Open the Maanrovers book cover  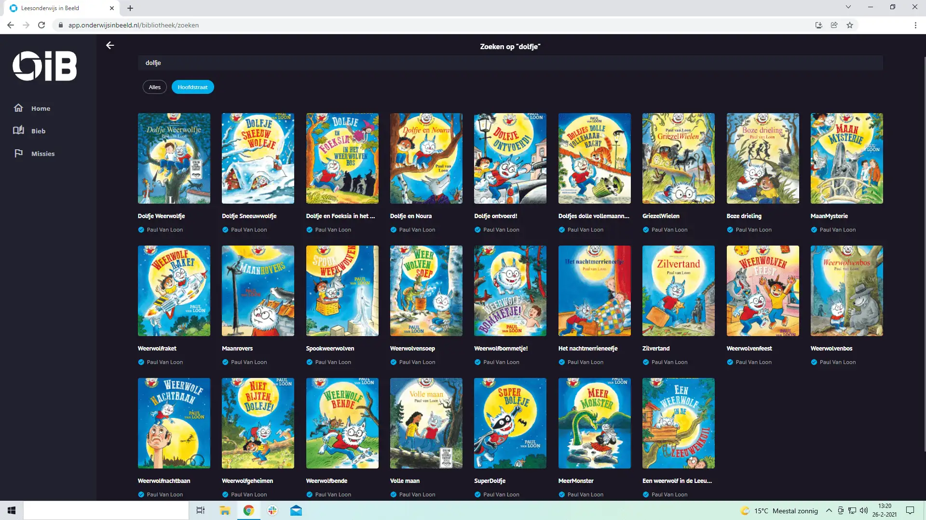258,291
